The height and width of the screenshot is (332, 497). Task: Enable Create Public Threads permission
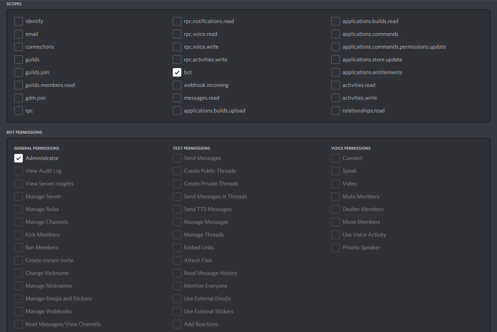177,171
